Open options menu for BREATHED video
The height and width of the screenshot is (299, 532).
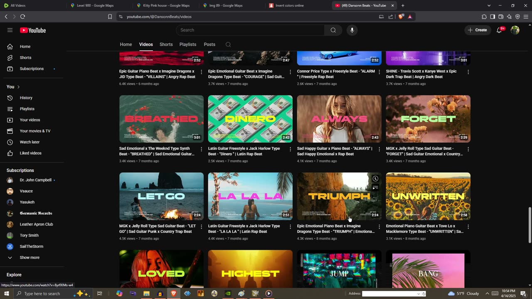pos(201,149)
